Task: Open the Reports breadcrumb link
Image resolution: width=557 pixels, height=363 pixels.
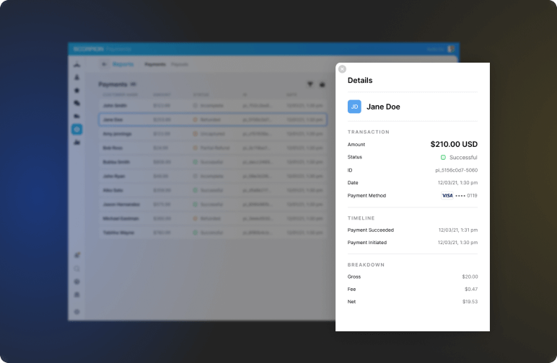Action: (123, 64)
